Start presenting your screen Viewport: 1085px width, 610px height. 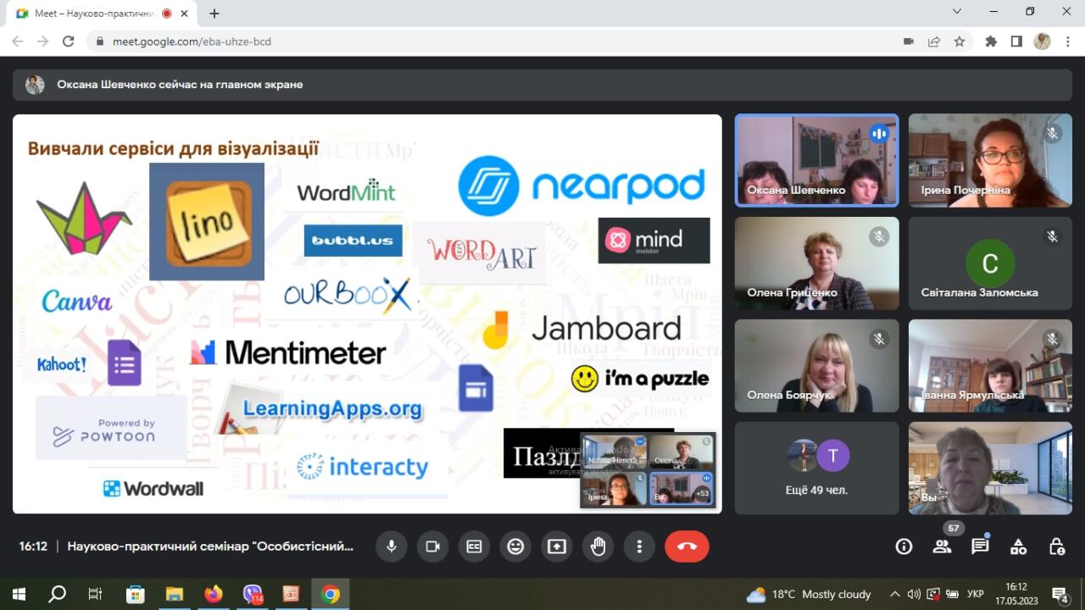[557, 546]
